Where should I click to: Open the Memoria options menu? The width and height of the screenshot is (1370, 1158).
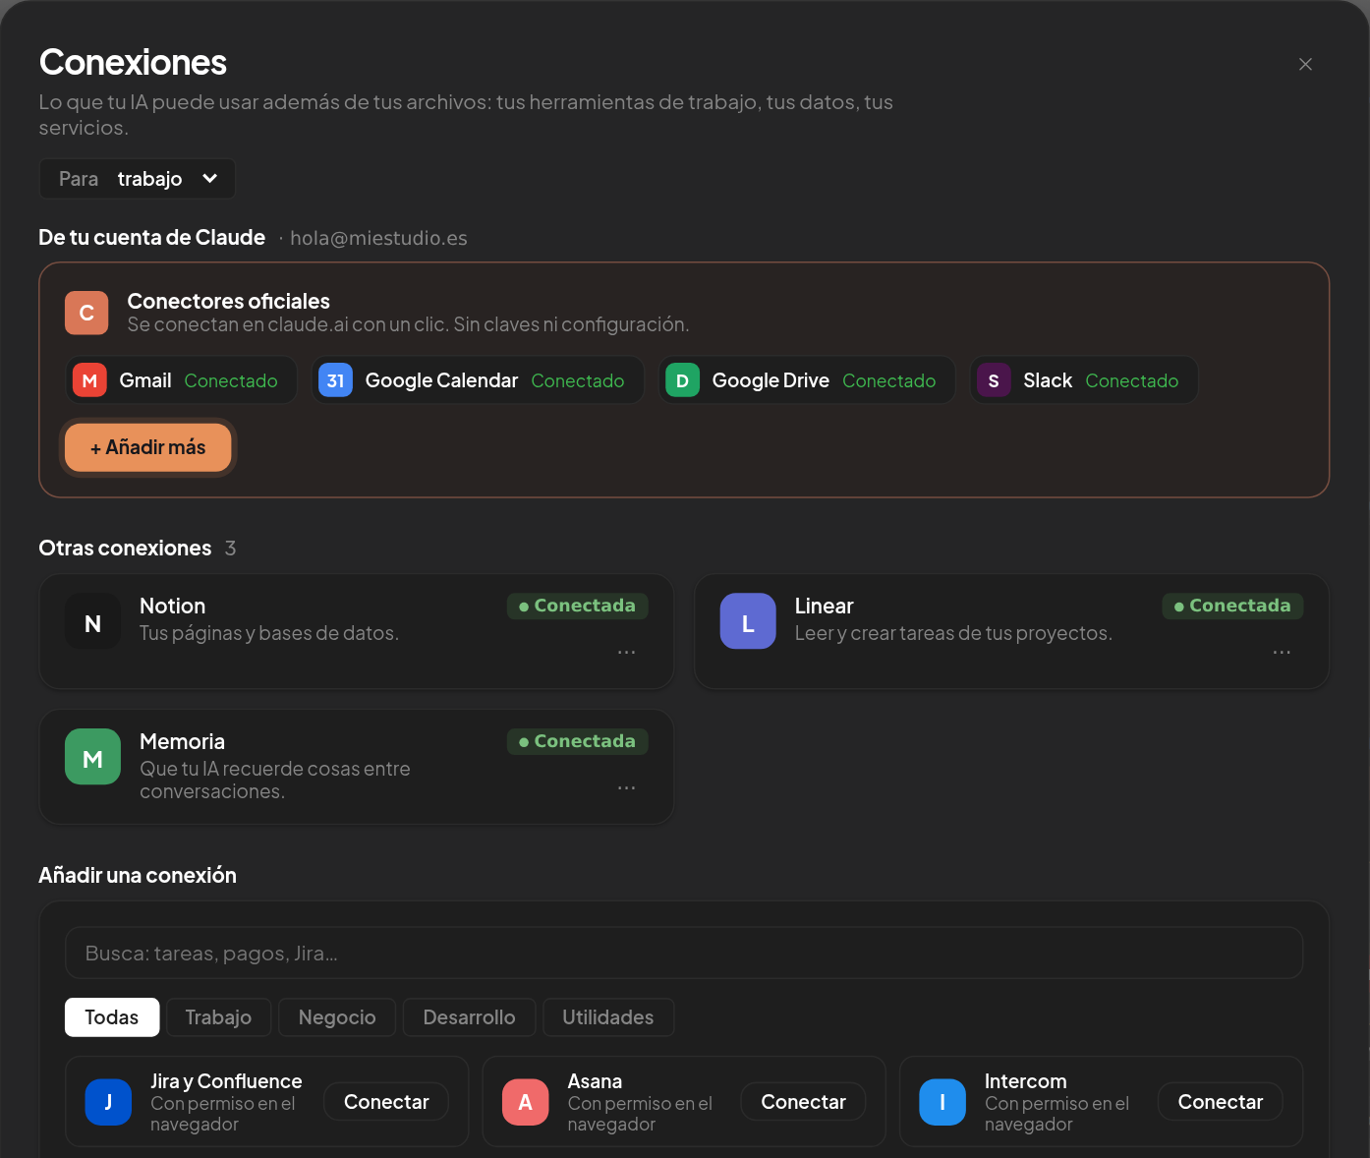pos(626,787)
